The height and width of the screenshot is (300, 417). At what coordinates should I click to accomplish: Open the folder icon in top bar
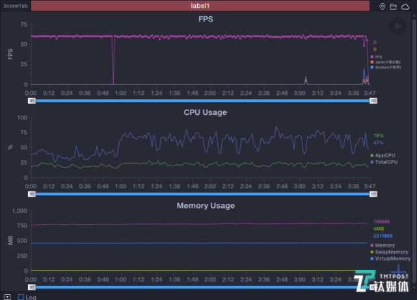point(394,6)
